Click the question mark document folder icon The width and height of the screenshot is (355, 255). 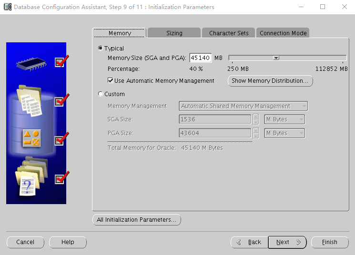click(31, 176)
